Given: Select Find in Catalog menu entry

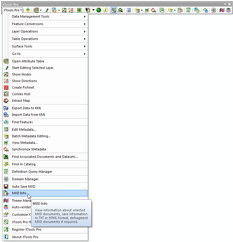Looking at the screenshot, I should click(45, 164).
